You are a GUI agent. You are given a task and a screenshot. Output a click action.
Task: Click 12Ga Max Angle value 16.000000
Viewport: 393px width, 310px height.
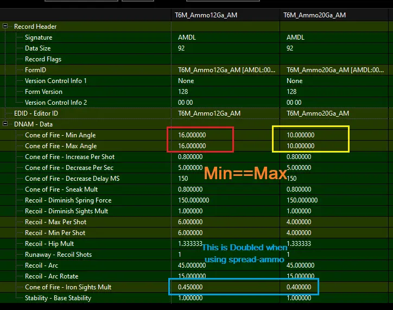pos(192,146)
